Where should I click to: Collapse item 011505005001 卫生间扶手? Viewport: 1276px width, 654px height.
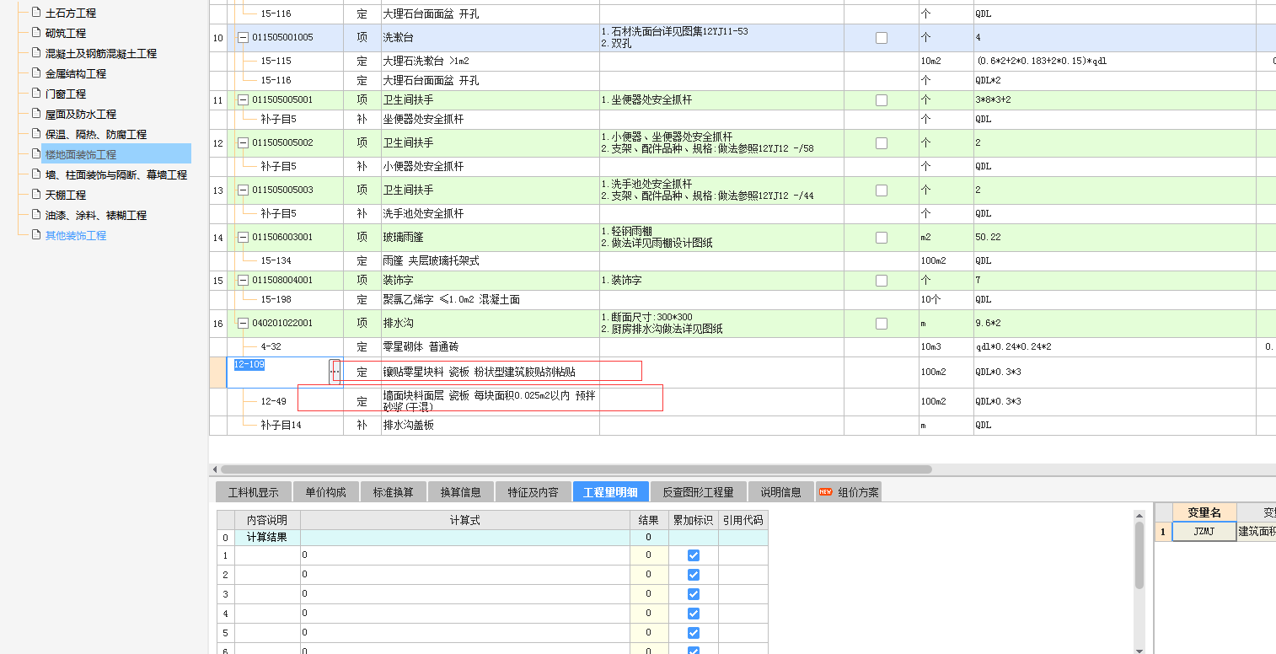[244, 99]
